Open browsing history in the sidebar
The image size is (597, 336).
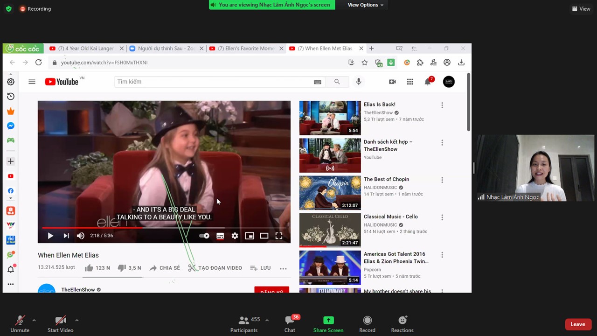point(11,96)
